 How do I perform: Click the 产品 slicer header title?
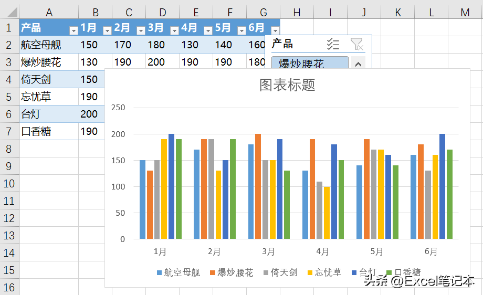click(x=282, y=44)
